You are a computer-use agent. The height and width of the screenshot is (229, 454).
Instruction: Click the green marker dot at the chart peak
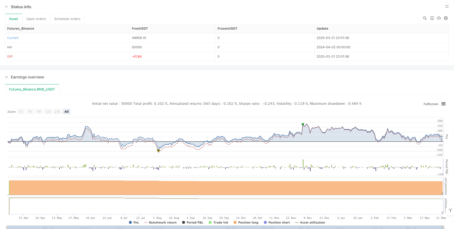click(x=303, y=124)
